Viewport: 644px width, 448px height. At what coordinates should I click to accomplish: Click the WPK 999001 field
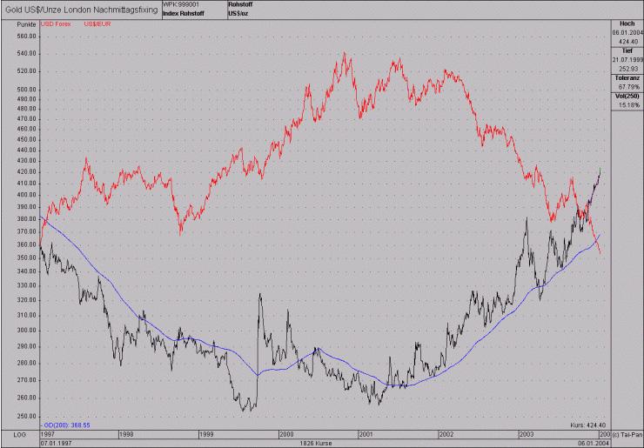pos(181,4)
